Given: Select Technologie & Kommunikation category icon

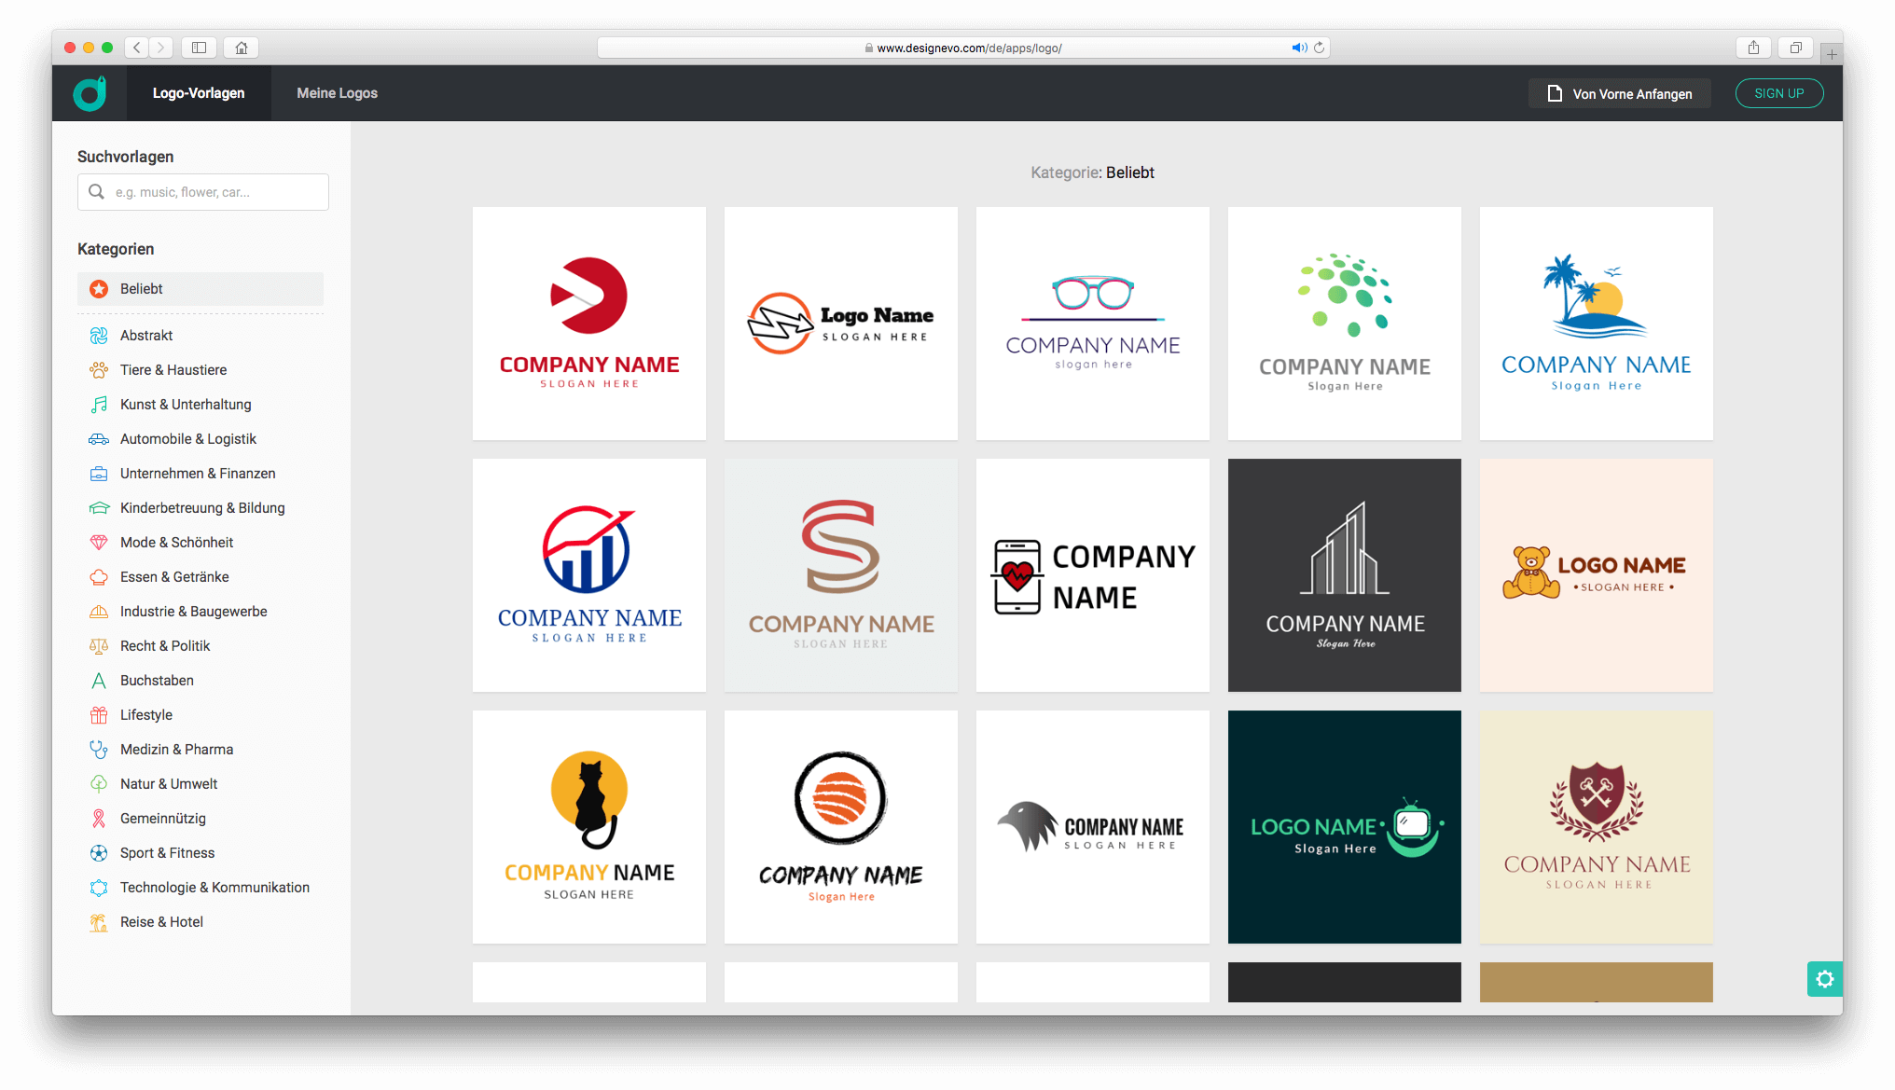Looking at the screenshot, I should pos(98,888).
